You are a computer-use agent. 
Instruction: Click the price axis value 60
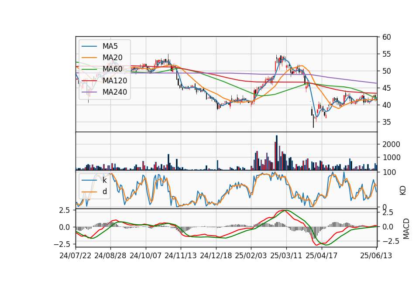[386, 37]
